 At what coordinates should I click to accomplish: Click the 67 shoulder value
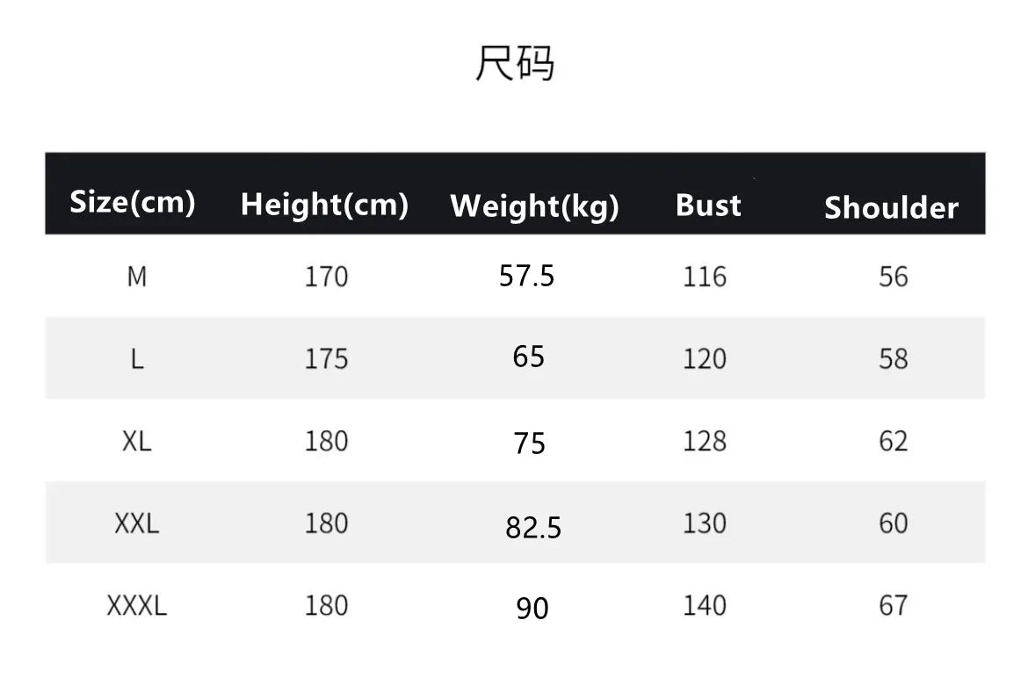click(893, 606)
